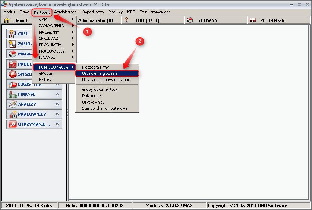
Task: Open the CRM submenu in Kartoteki menu
Action: coord(55,19)
